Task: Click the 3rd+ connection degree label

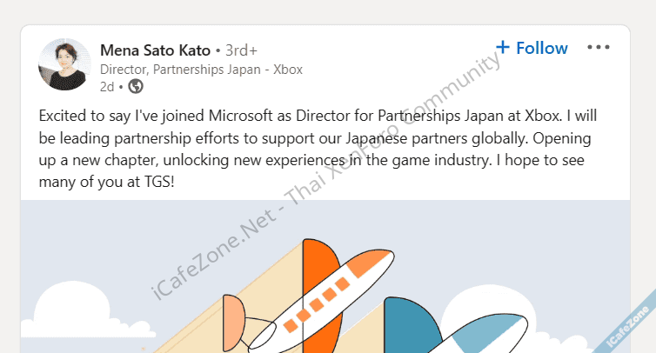Action: 241,50
